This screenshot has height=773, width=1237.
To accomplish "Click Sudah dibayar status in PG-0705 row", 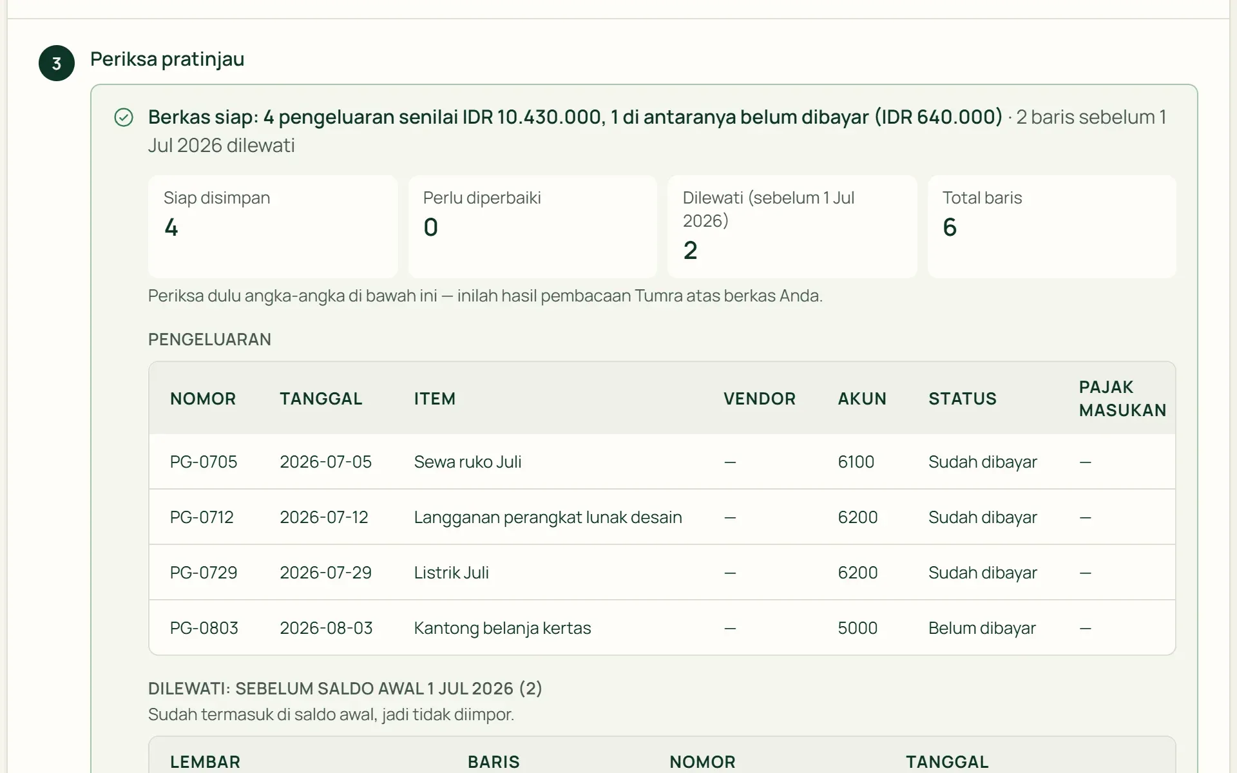I will [983, 462].
